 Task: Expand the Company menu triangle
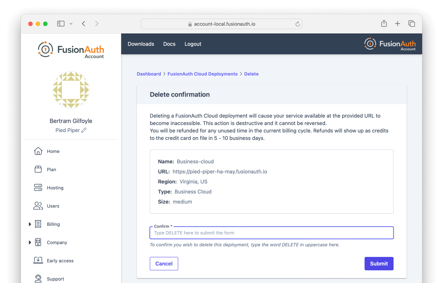pos(30,243)
